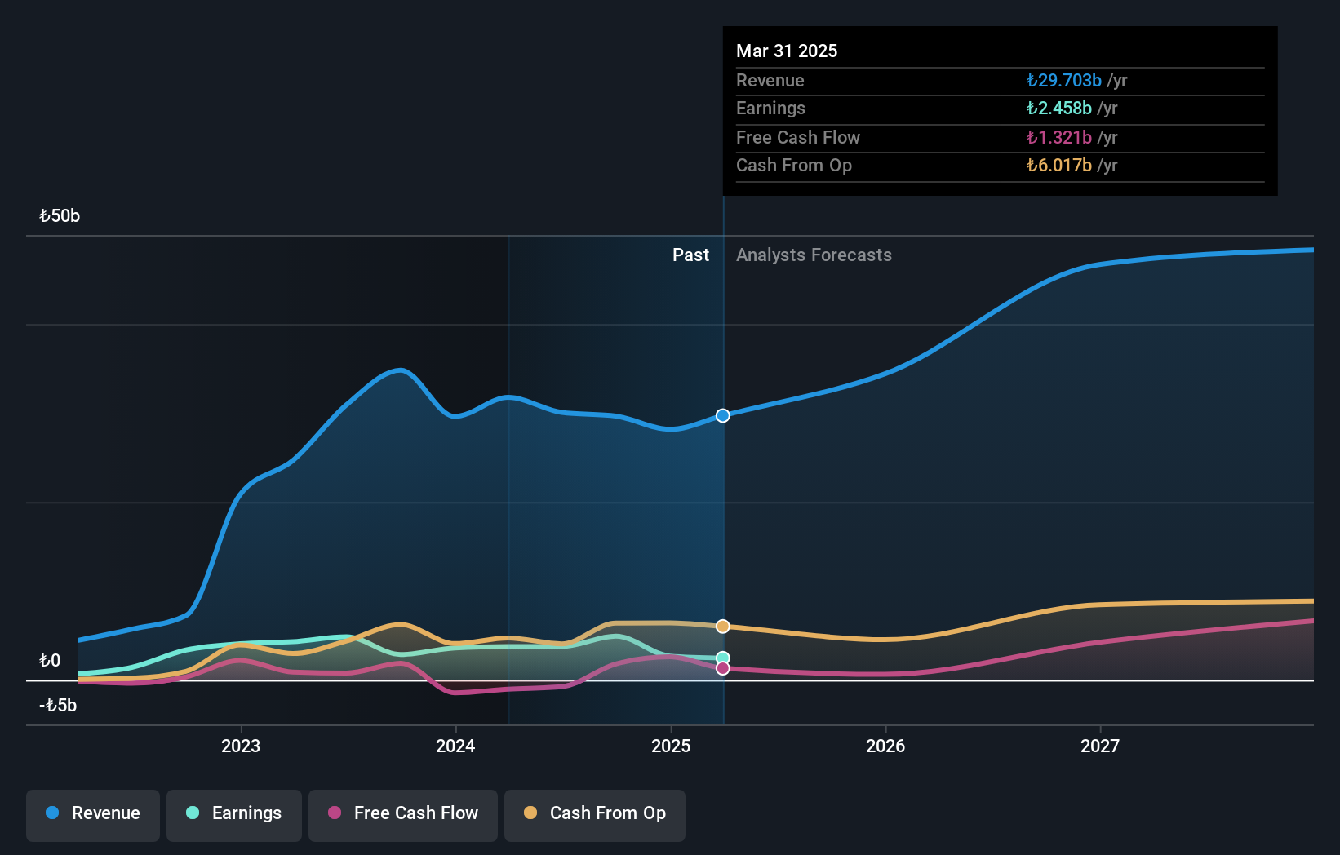This screenshot has width=1340, height=855.
Task: Select the orange Cash From Op data point
Action: point(723,627)
